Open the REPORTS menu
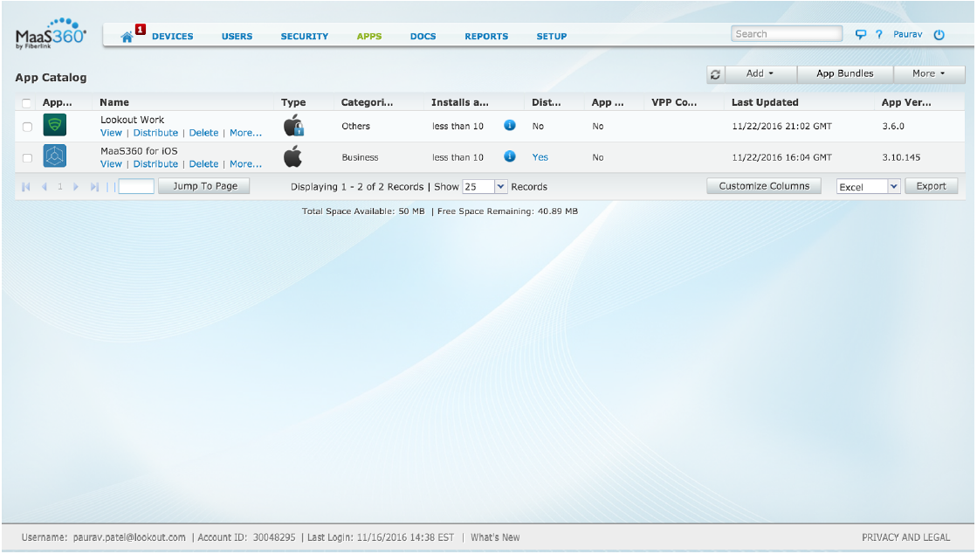 pos(486,37)
